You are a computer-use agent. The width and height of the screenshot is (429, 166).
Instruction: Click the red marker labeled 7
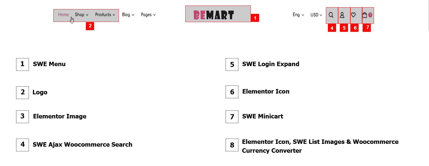[x=367, y=27]
